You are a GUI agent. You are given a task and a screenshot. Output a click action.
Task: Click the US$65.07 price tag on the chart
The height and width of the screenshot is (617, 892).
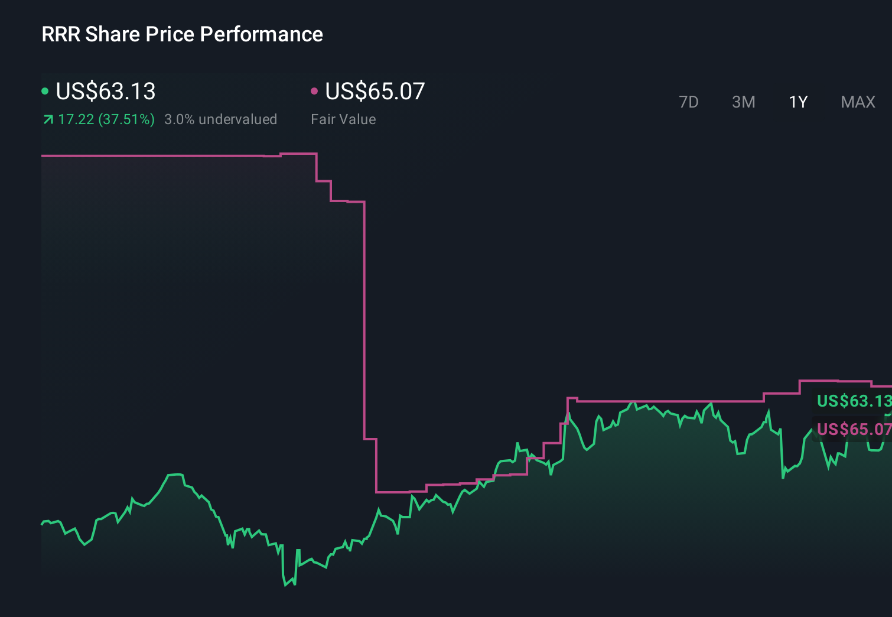852,429
